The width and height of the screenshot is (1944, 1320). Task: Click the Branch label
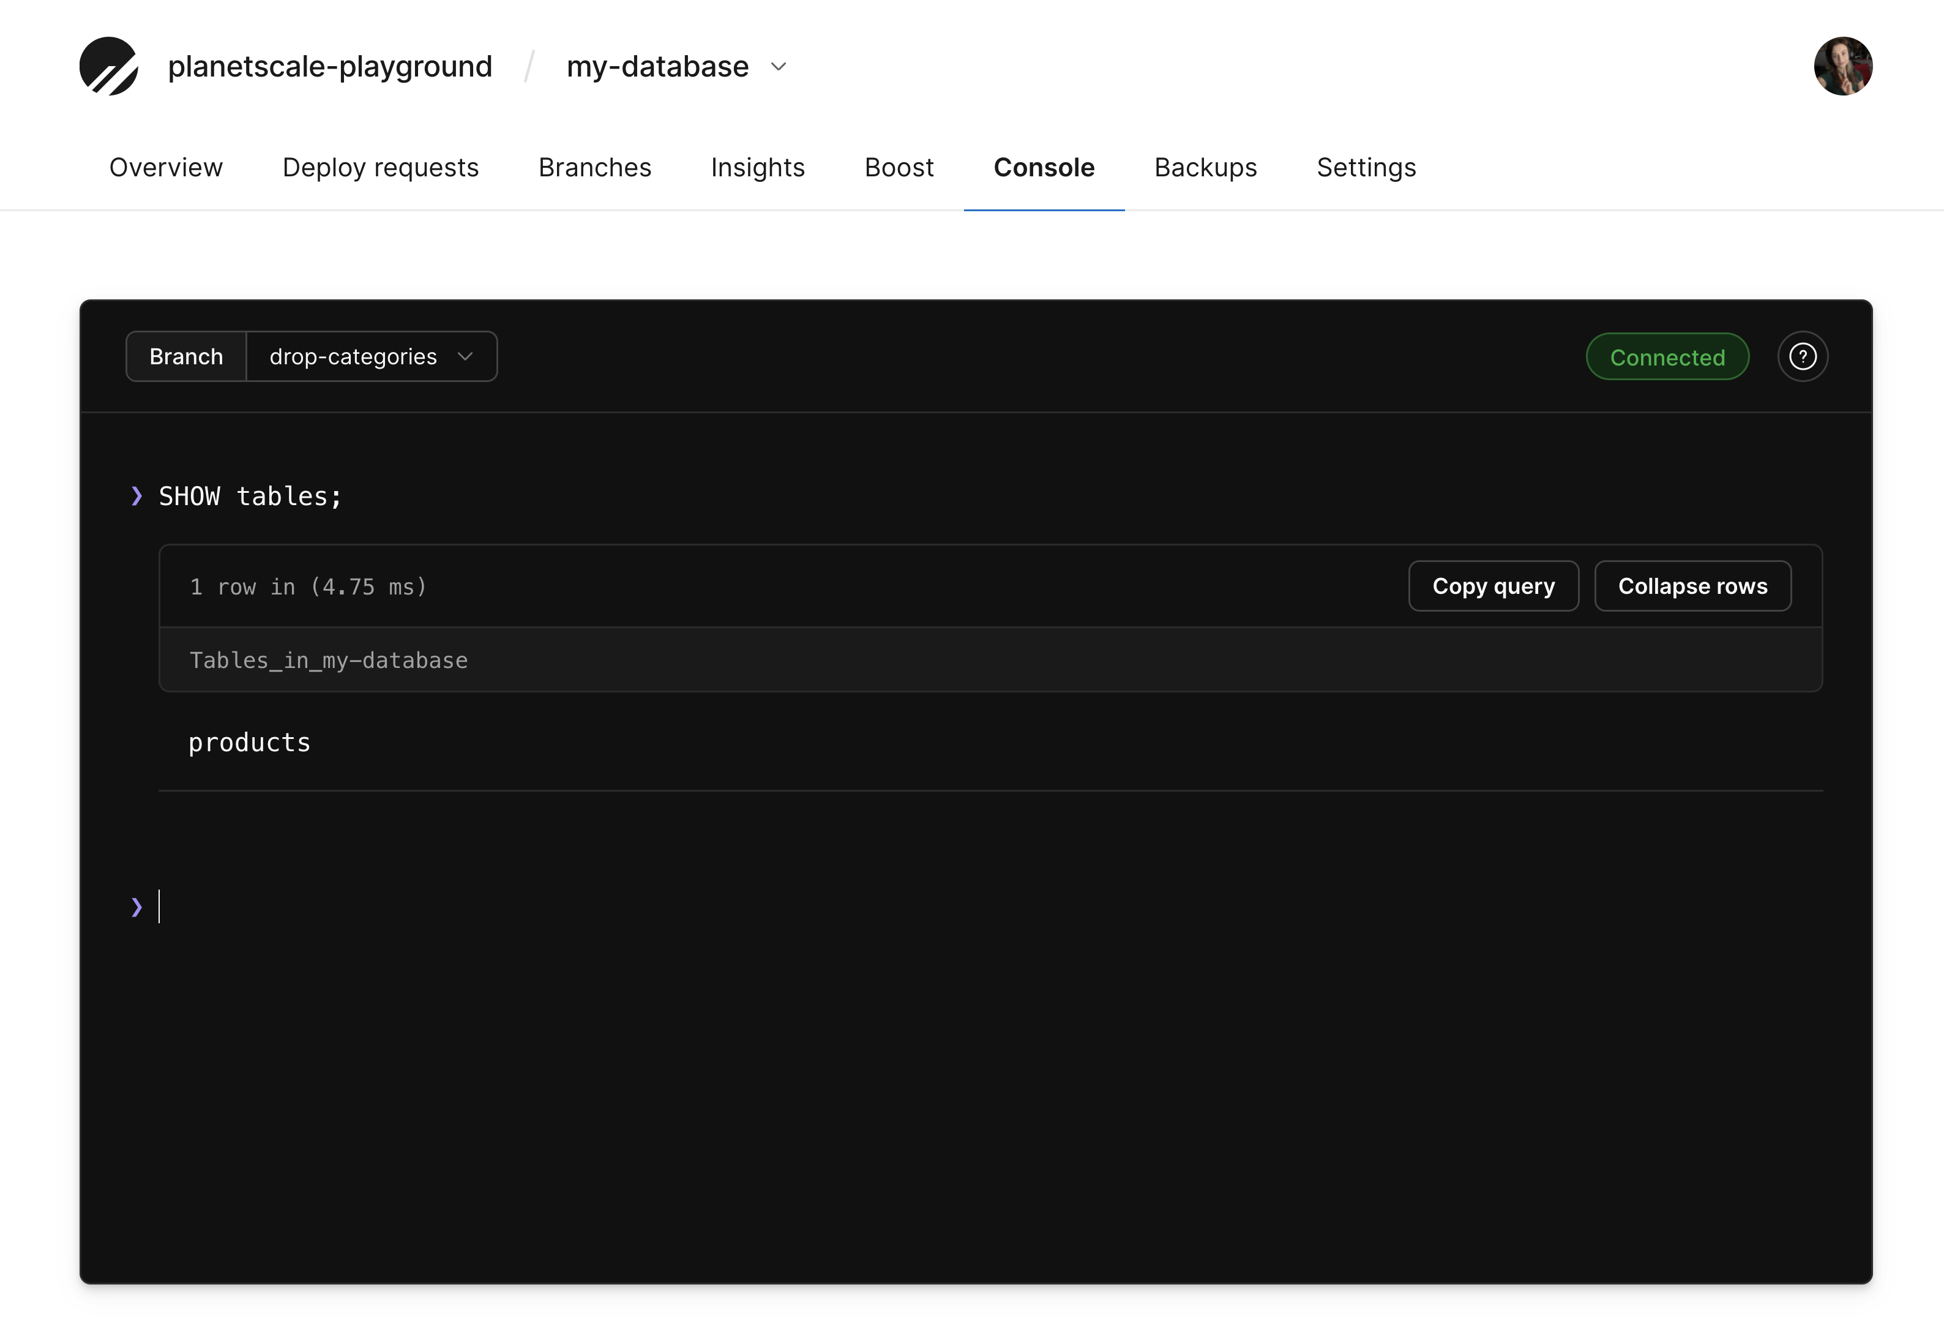[x=185, y=357]
